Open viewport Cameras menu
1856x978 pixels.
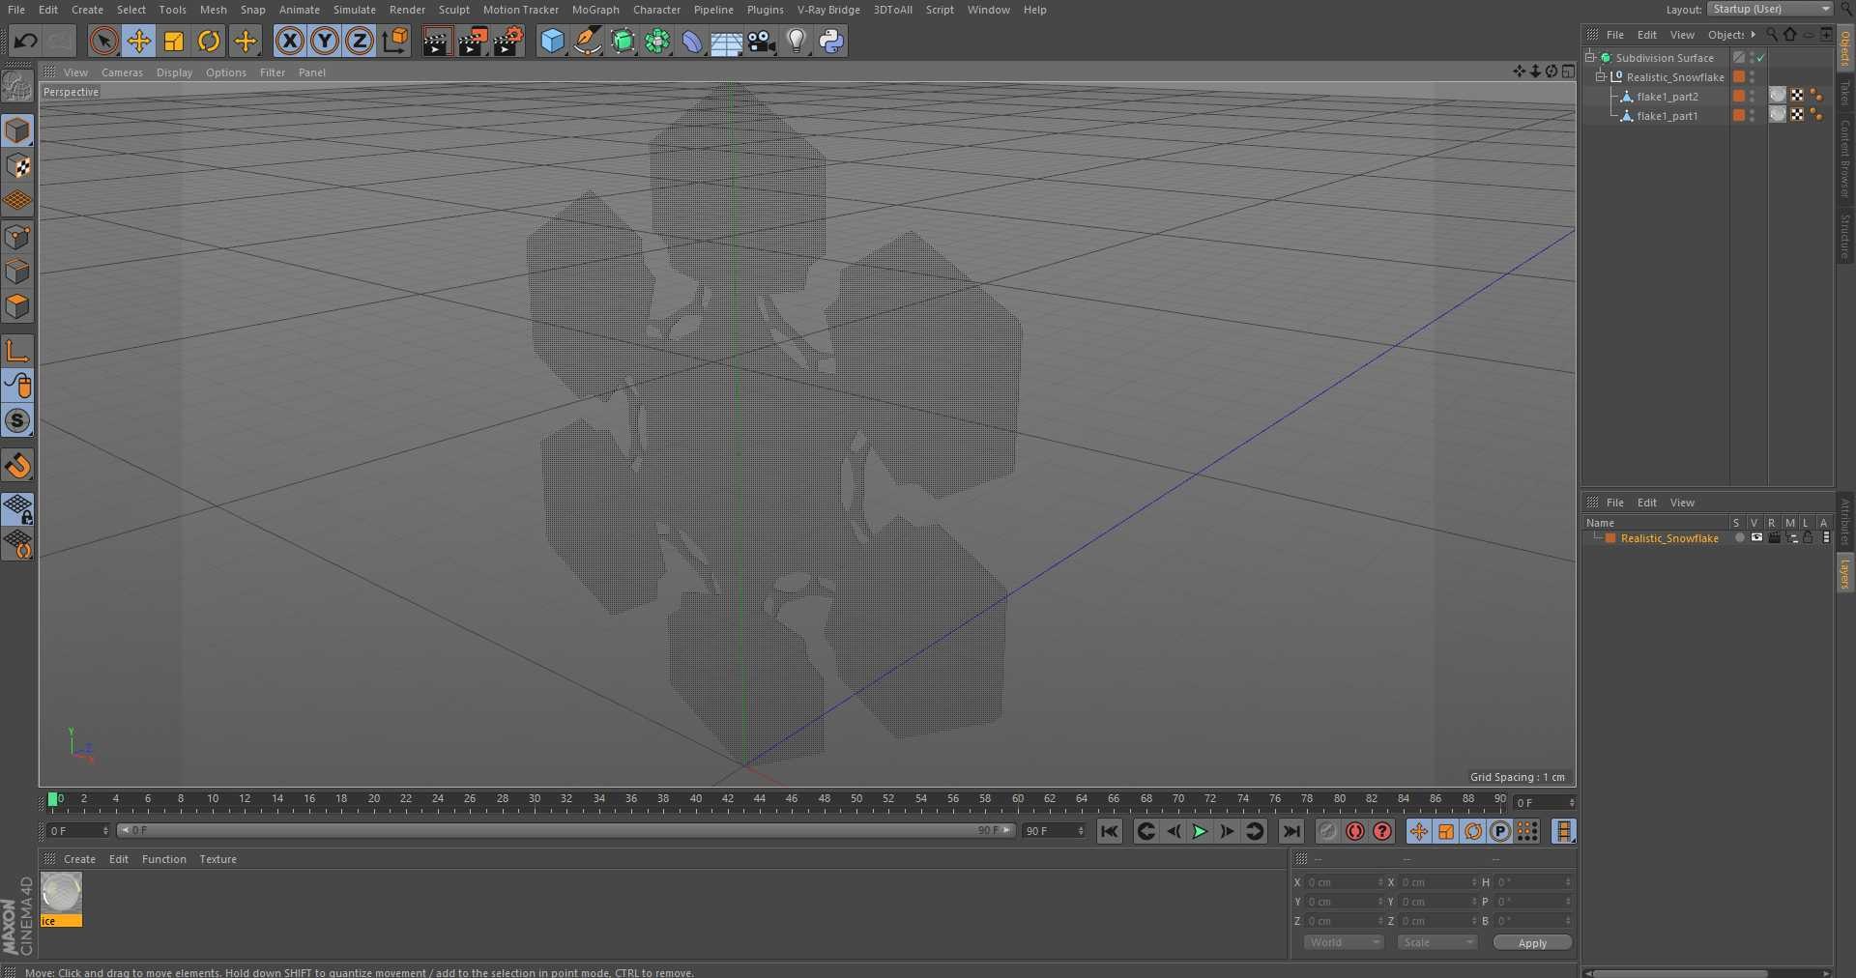(122, 72)
